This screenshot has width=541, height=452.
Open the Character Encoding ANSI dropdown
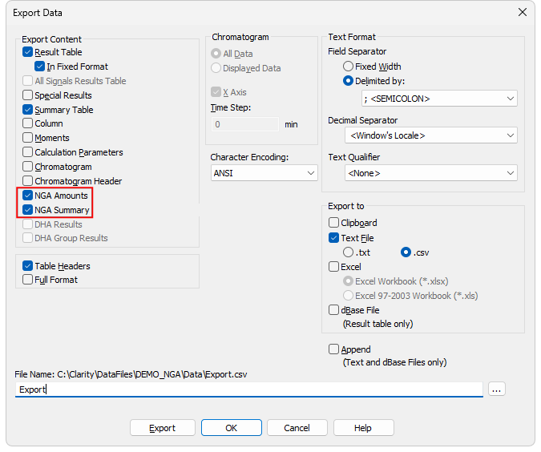pos(264,173)
